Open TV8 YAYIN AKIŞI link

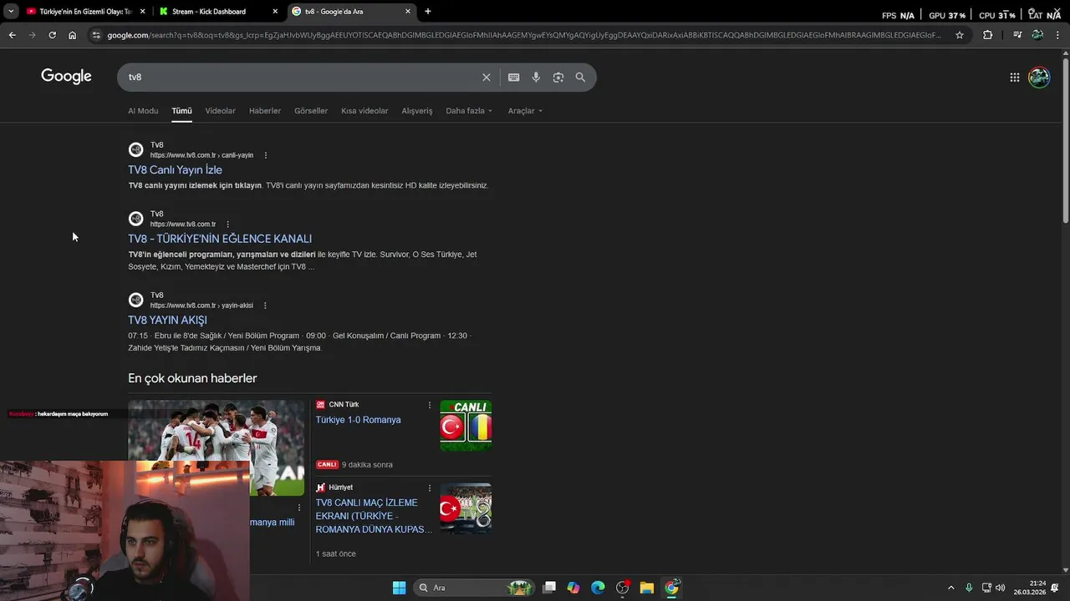coord(167,321)
